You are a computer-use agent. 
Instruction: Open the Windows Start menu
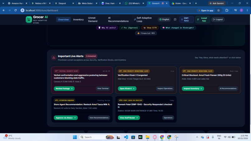pos(75,137)
